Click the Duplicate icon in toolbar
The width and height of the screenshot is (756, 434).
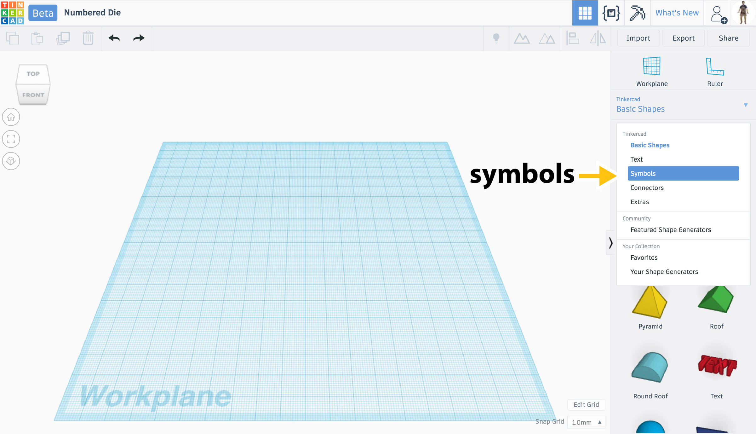click(x=63, y=38)
